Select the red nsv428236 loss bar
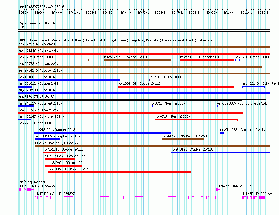279x215 pixels. click(144, 54)
